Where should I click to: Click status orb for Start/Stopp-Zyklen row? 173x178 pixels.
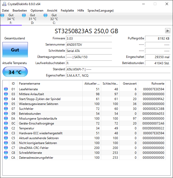(6, 99)
